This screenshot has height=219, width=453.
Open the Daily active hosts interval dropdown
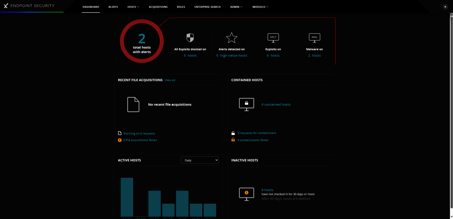200,160
